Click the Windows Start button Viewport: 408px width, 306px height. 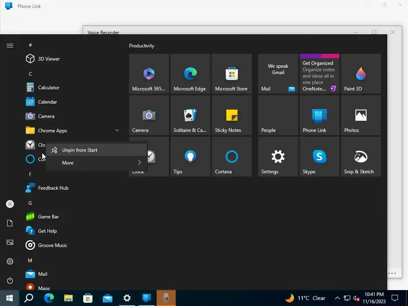click(x=10, y=298)
